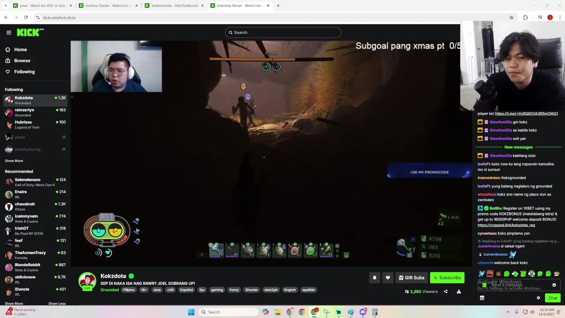
Task: Click the New messages divider in chat
Action: coord(519,147)
